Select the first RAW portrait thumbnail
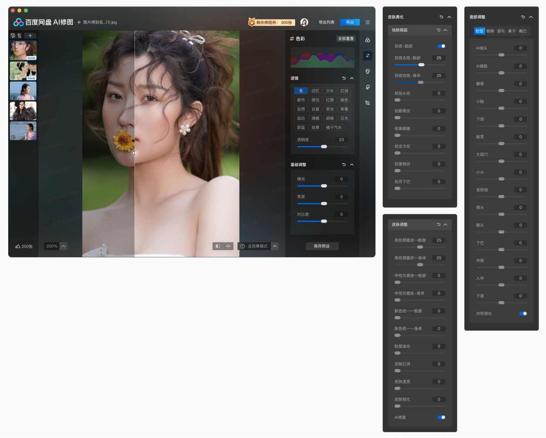The height and width of the screenshot is (438, 546). click(23, 50)
